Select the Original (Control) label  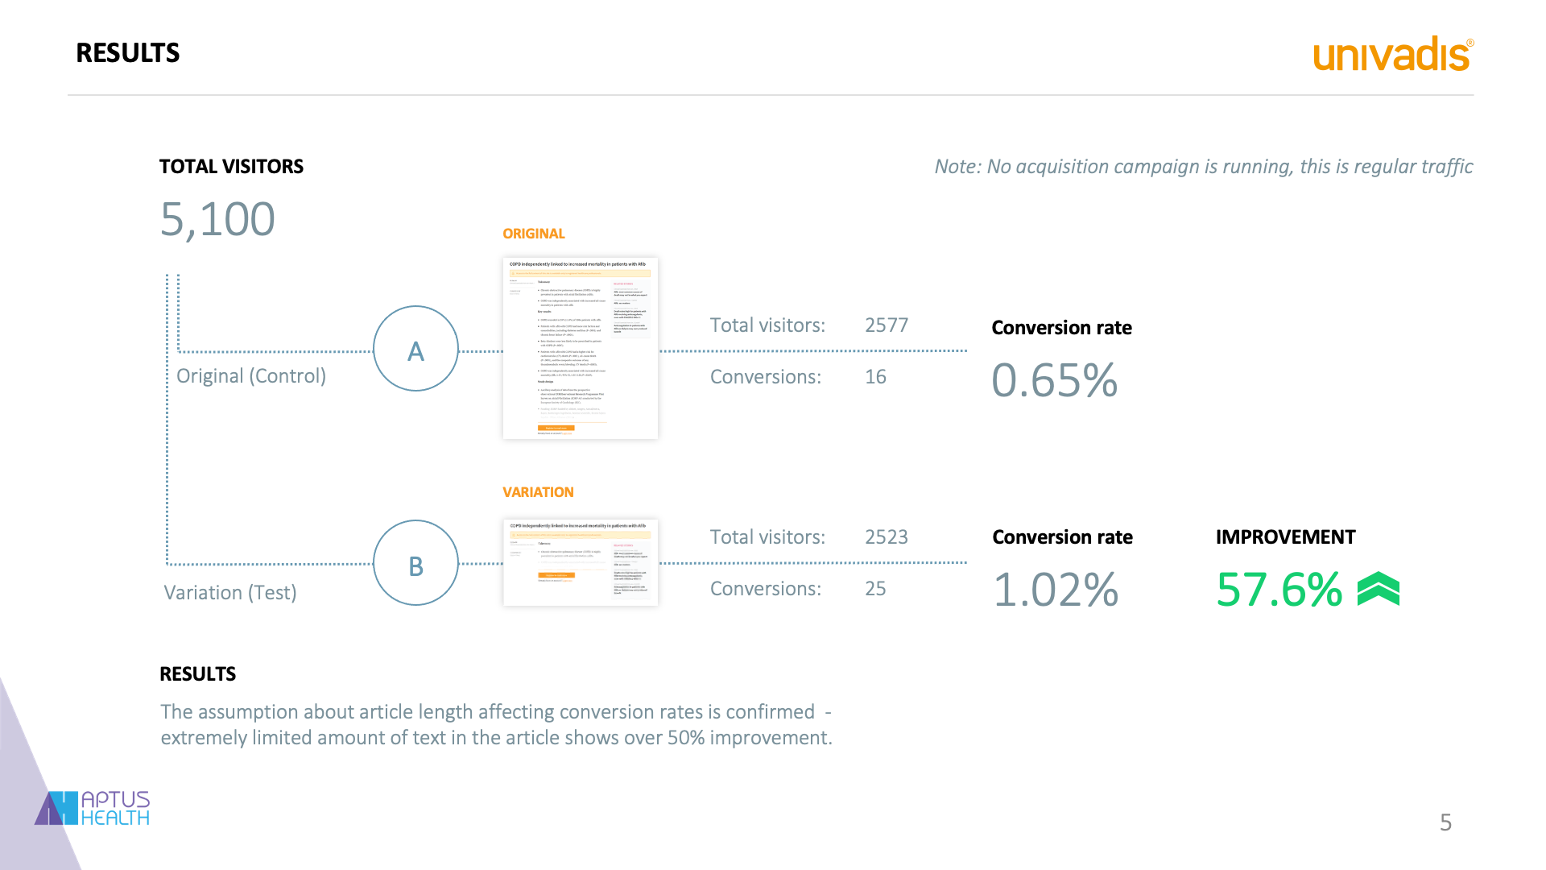click(251, 376)
